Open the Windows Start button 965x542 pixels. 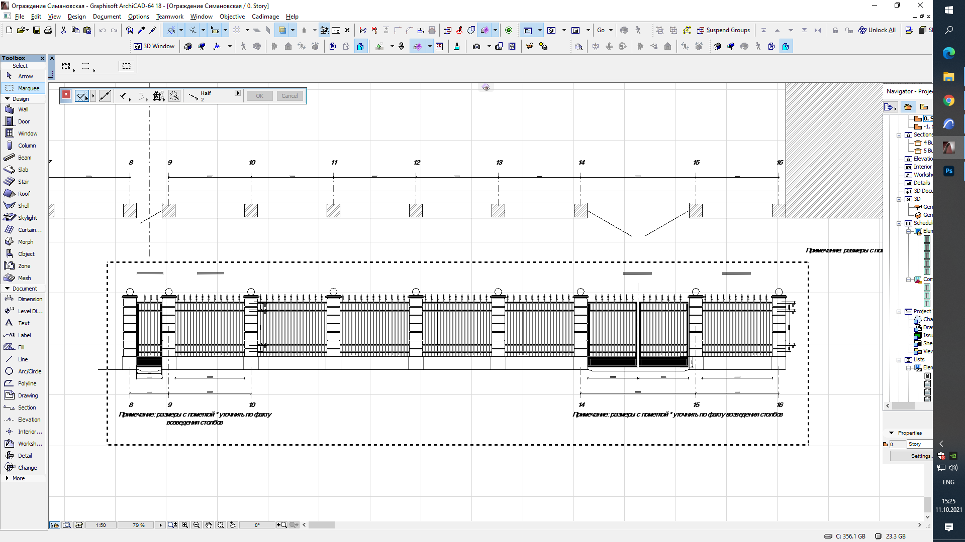coord(948,10)
